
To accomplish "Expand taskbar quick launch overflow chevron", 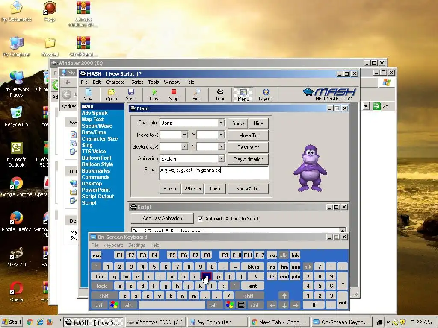I will click(59, 320).
